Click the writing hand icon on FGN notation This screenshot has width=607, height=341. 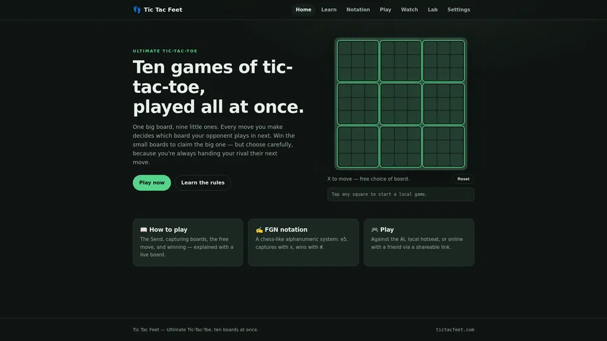point(259,230)
